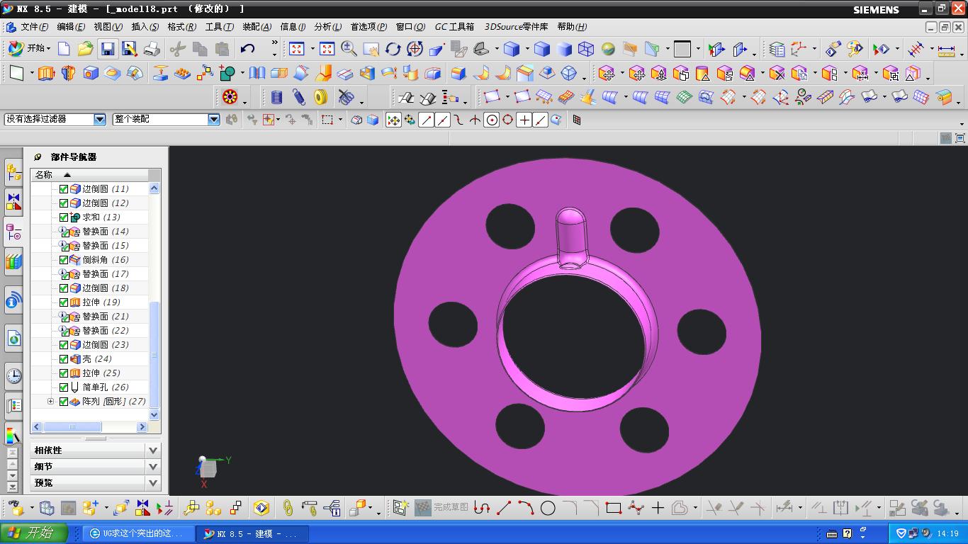Click the Windows 开始 Start button
968x544 pixels.
pos(34,533)
